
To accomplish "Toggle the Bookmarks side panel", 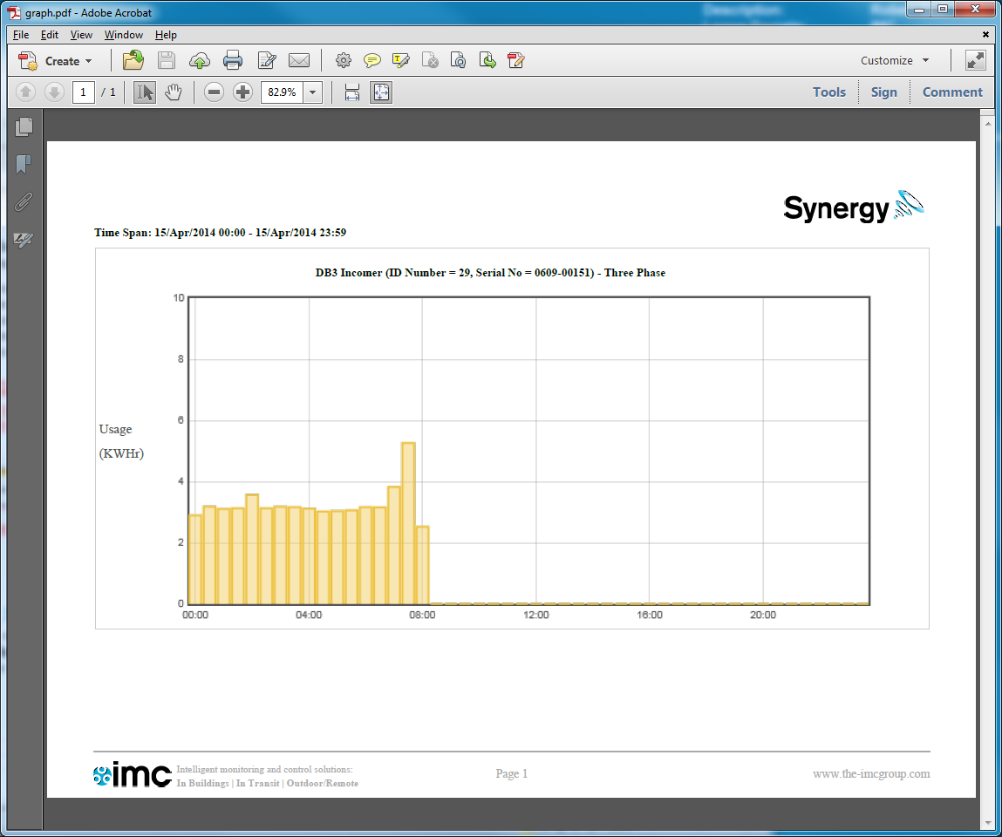I will pyautogui.click(x=24, y=165).
